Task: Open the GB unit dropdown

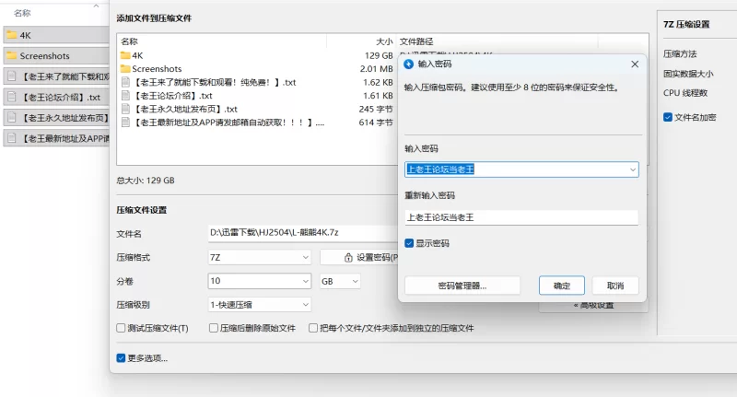Action: click(x=340, y=281)
